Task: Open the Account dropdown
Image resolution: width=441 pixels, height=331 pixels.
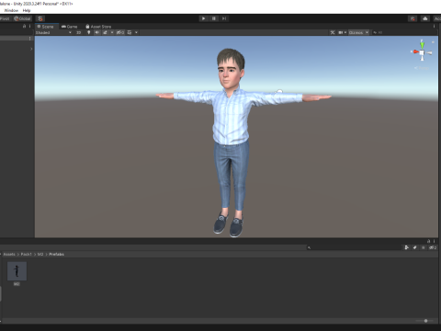Action: pyautogui.click(x=437, y=18)
